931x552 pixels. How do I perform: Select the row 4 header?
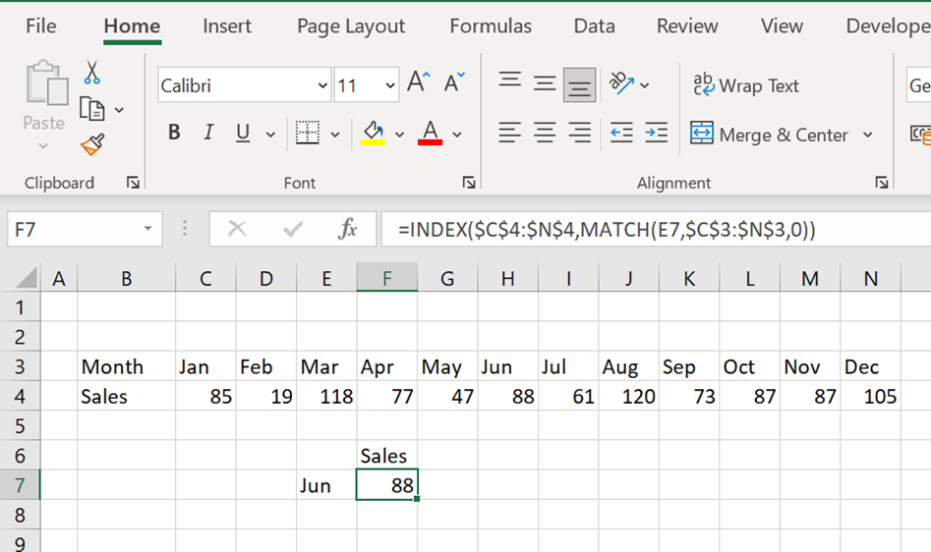point(20,396)
